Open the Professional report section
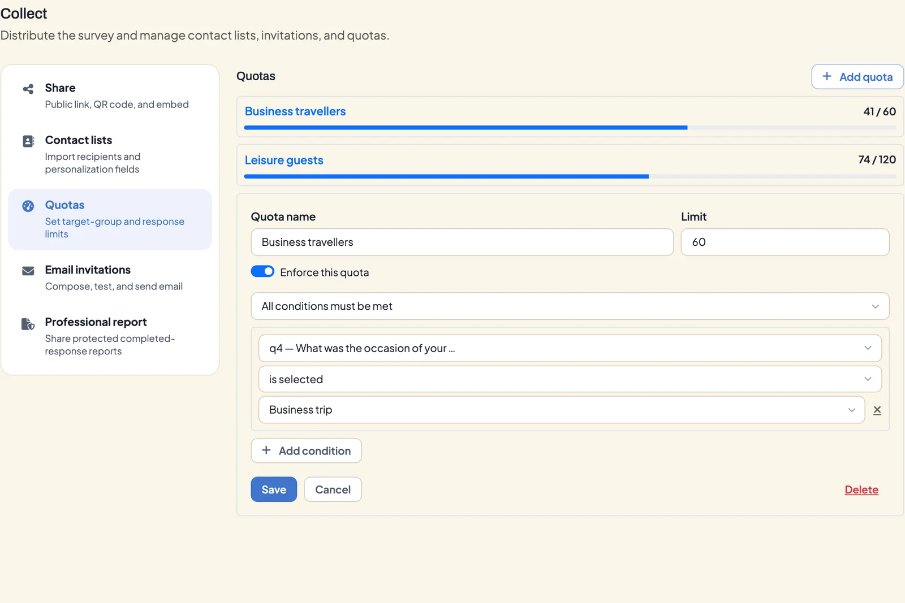905x603 pixels. tap(110, 336)
